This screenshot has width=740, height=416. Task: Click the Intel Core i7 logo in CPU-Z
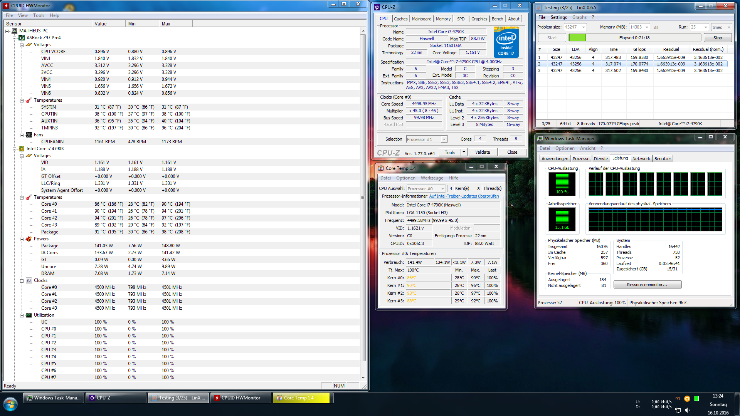pyautogui.click(x=506, y=42)
